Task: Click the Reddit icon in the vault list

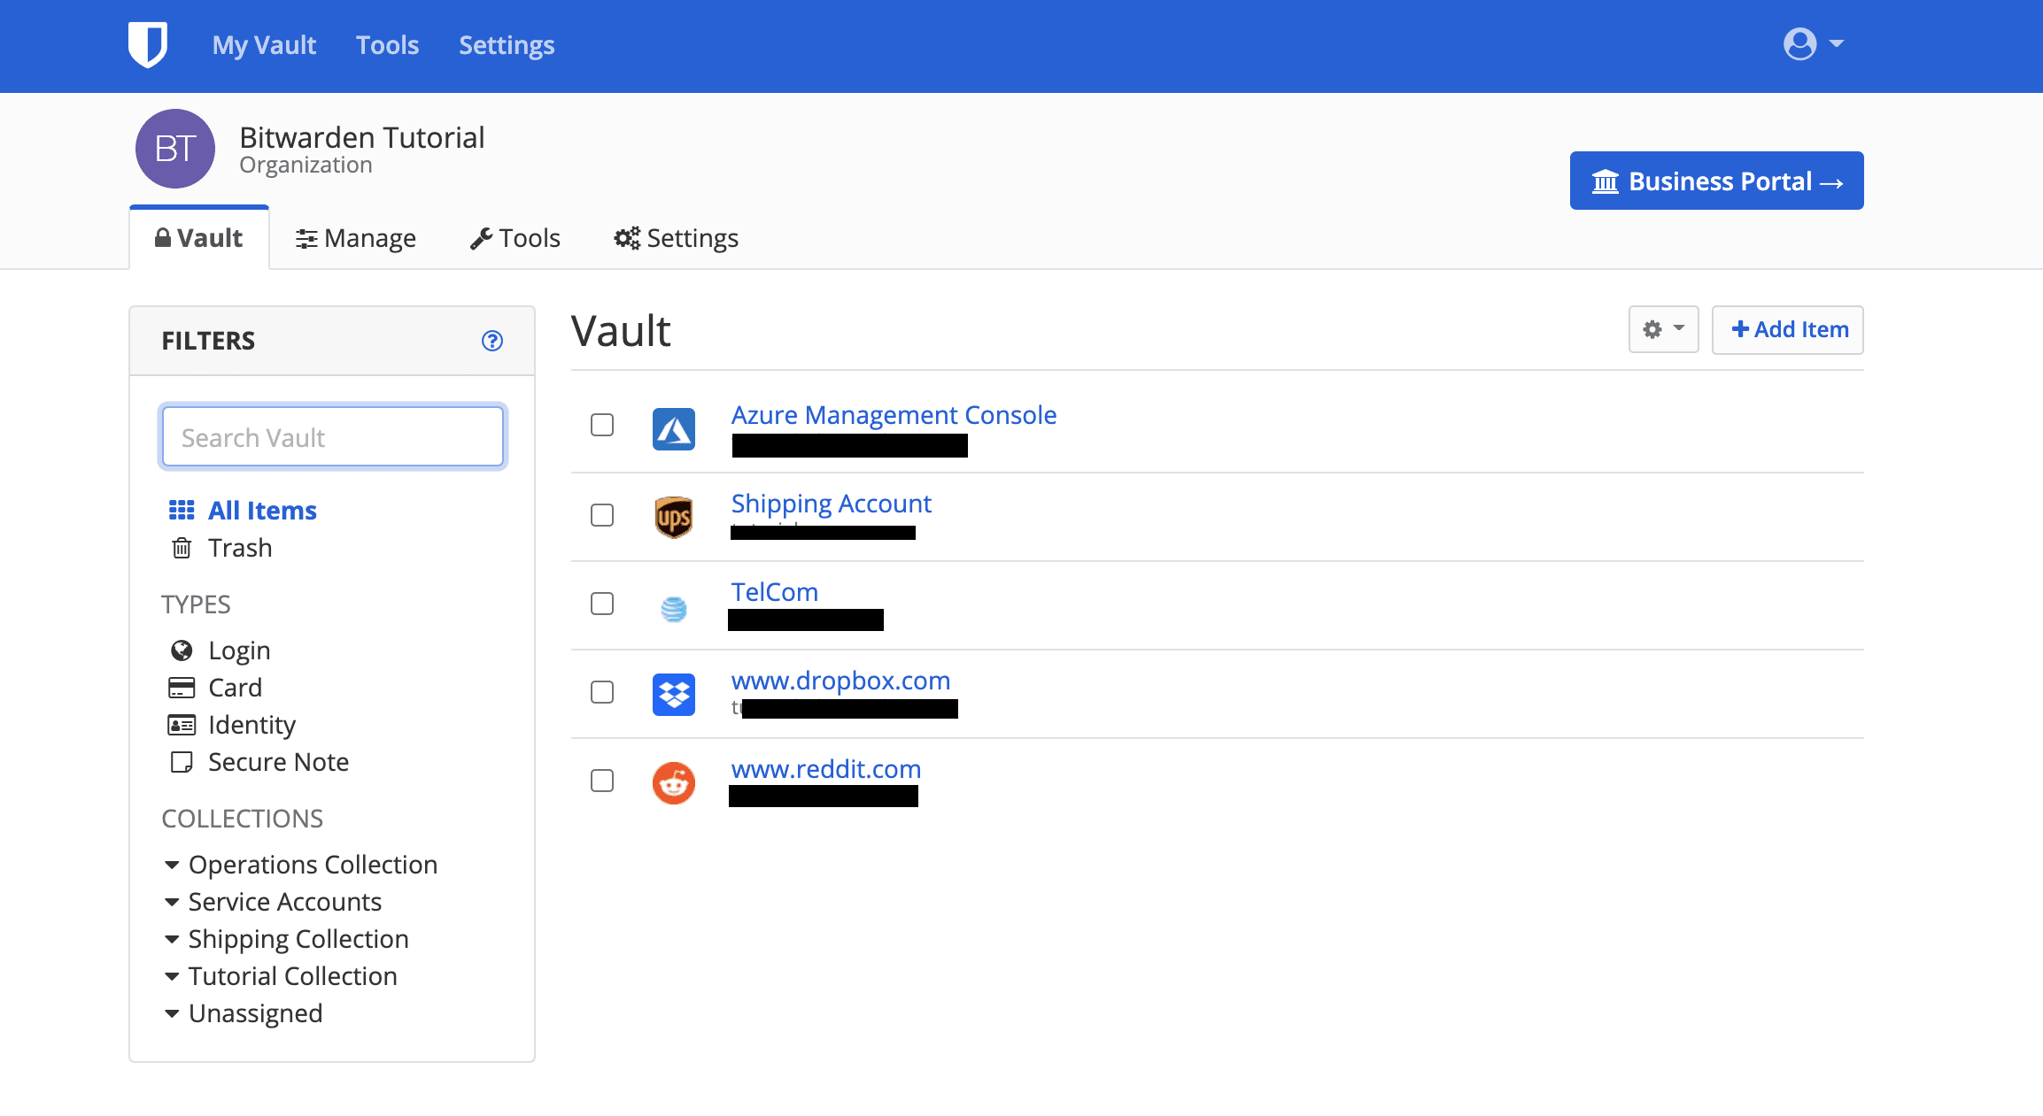Action: coord(674,783)
